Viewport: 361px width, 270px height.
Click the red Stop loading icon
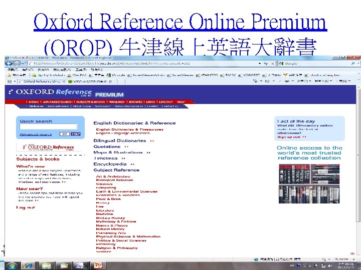point(272,63)
